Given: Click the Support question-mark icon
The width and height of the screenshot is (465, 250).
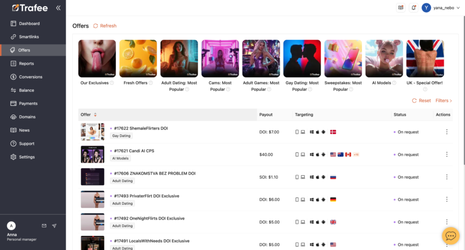Looking at the screenshot, I should click(x=13, y=144).
